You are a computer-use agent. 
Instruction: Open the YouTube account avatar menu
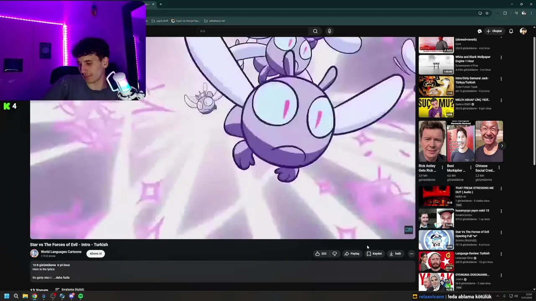click(x=523, y=31)
